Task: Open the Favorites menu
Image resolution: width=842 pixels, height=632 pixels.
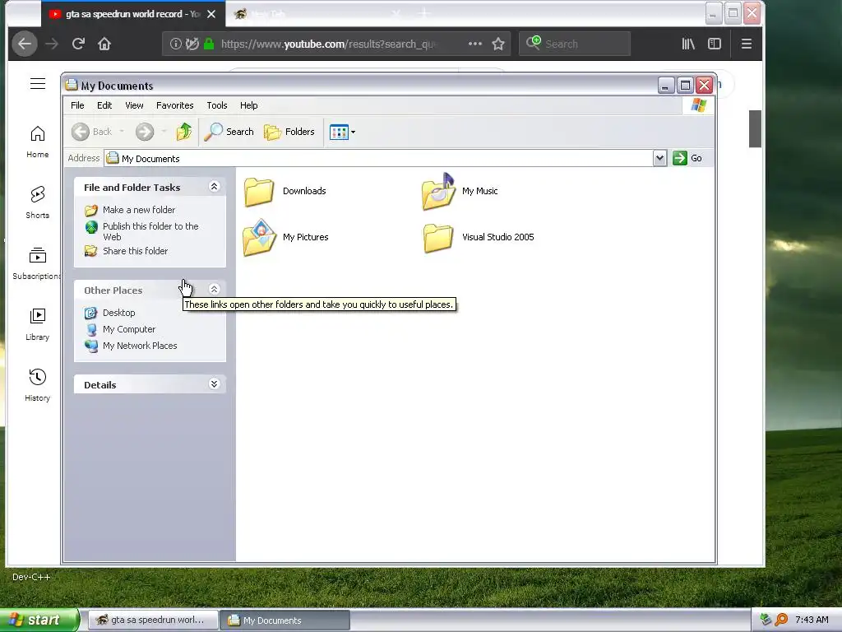Action: 174,105
